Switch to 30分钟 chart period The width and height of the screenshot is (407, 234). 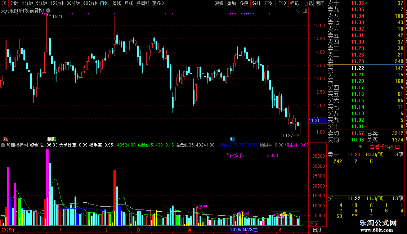73,3
